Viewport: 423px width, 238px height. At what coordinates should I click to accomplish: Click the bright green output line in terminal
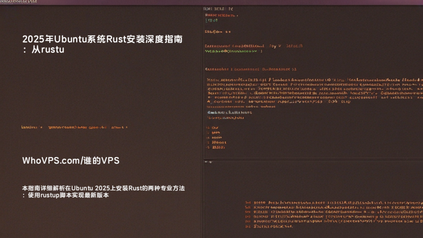(x=233, y=51)
